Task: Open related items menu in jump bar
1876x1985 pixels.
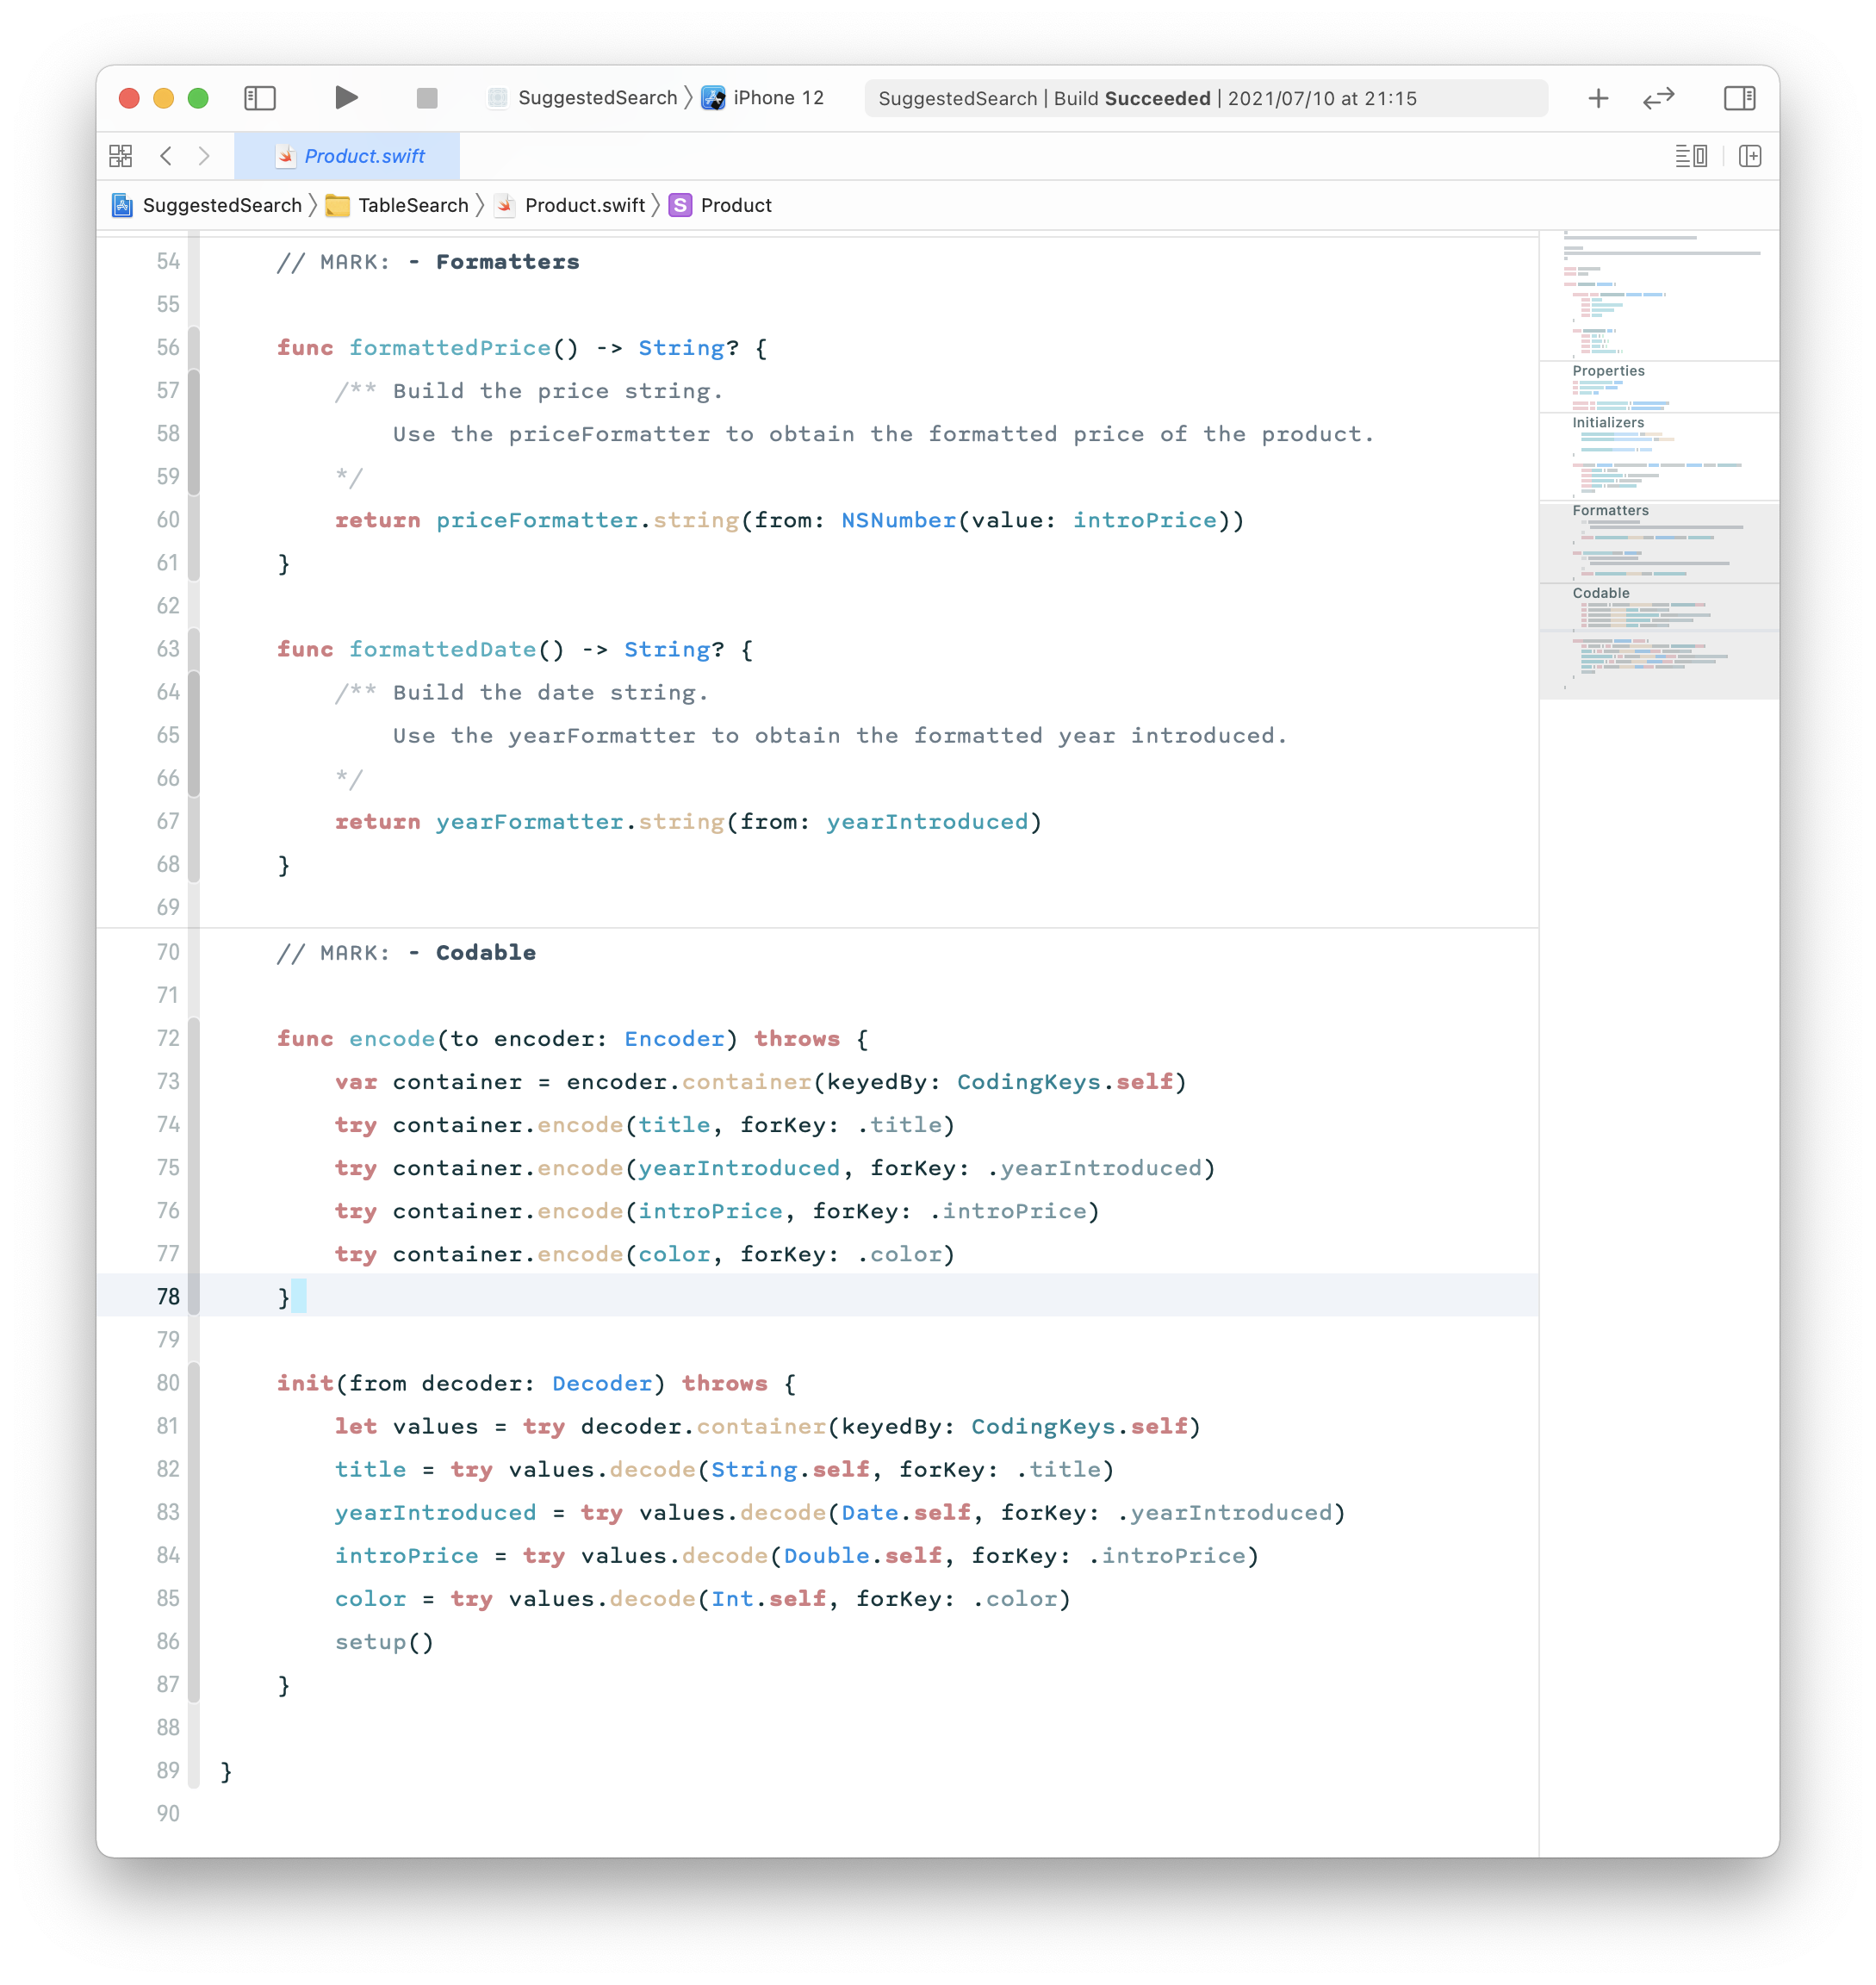Action: [x=120, y=156]
